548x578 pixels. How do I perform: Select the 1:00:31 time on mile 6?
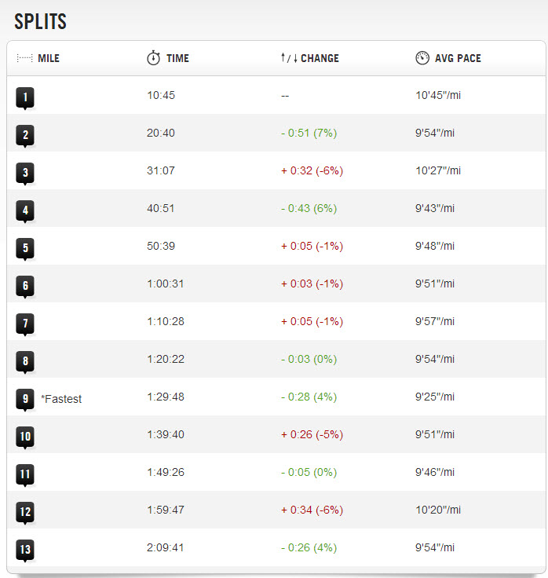(x=166, y=284)
